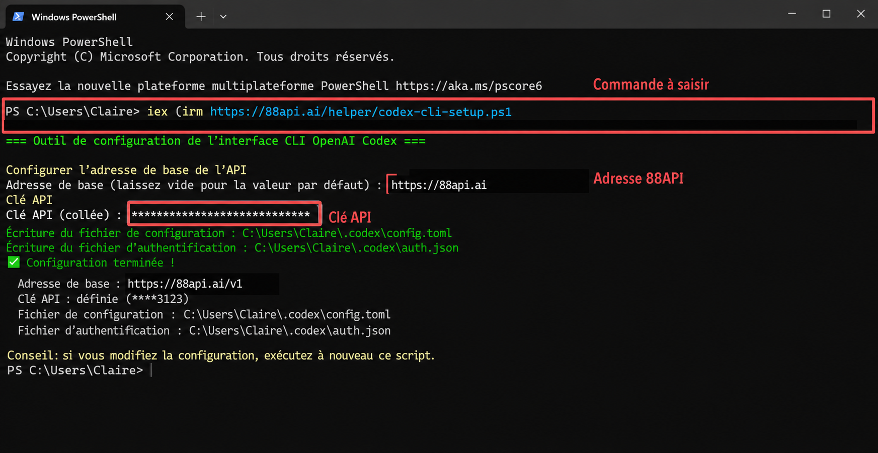Image resolution: width=878 pixels, height=453 pixels.
Task: Click the https://88api.ai/v1 address text
Action: point(185,284)
